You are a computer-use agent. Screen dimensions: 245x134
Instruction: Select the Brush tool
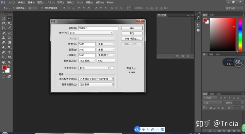pos(10,33)
